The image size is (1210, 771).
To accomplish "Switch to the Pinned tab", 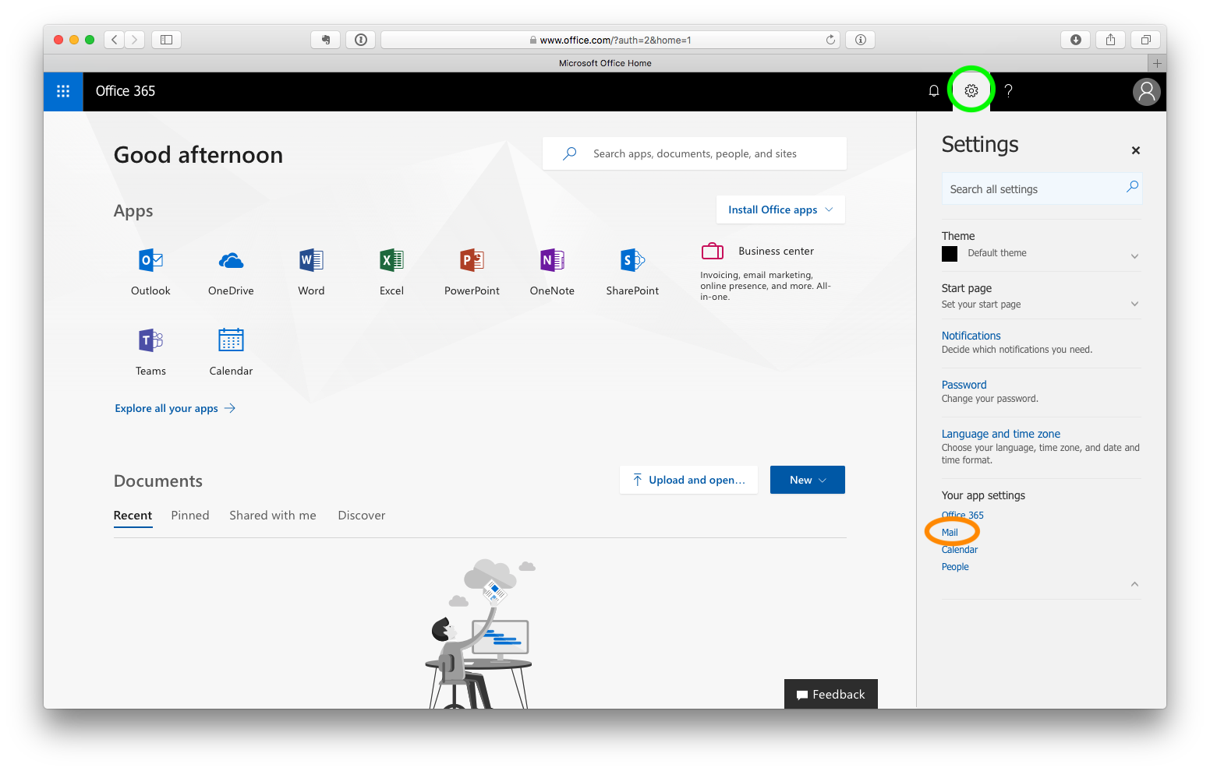I will click(190, 516).
